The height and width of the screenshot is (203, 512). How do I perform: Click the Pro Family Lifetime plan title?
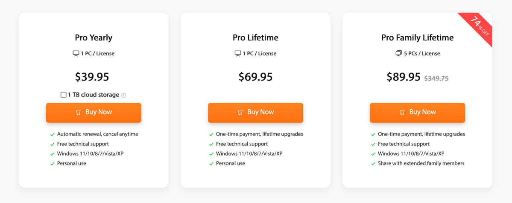(418, 38)
